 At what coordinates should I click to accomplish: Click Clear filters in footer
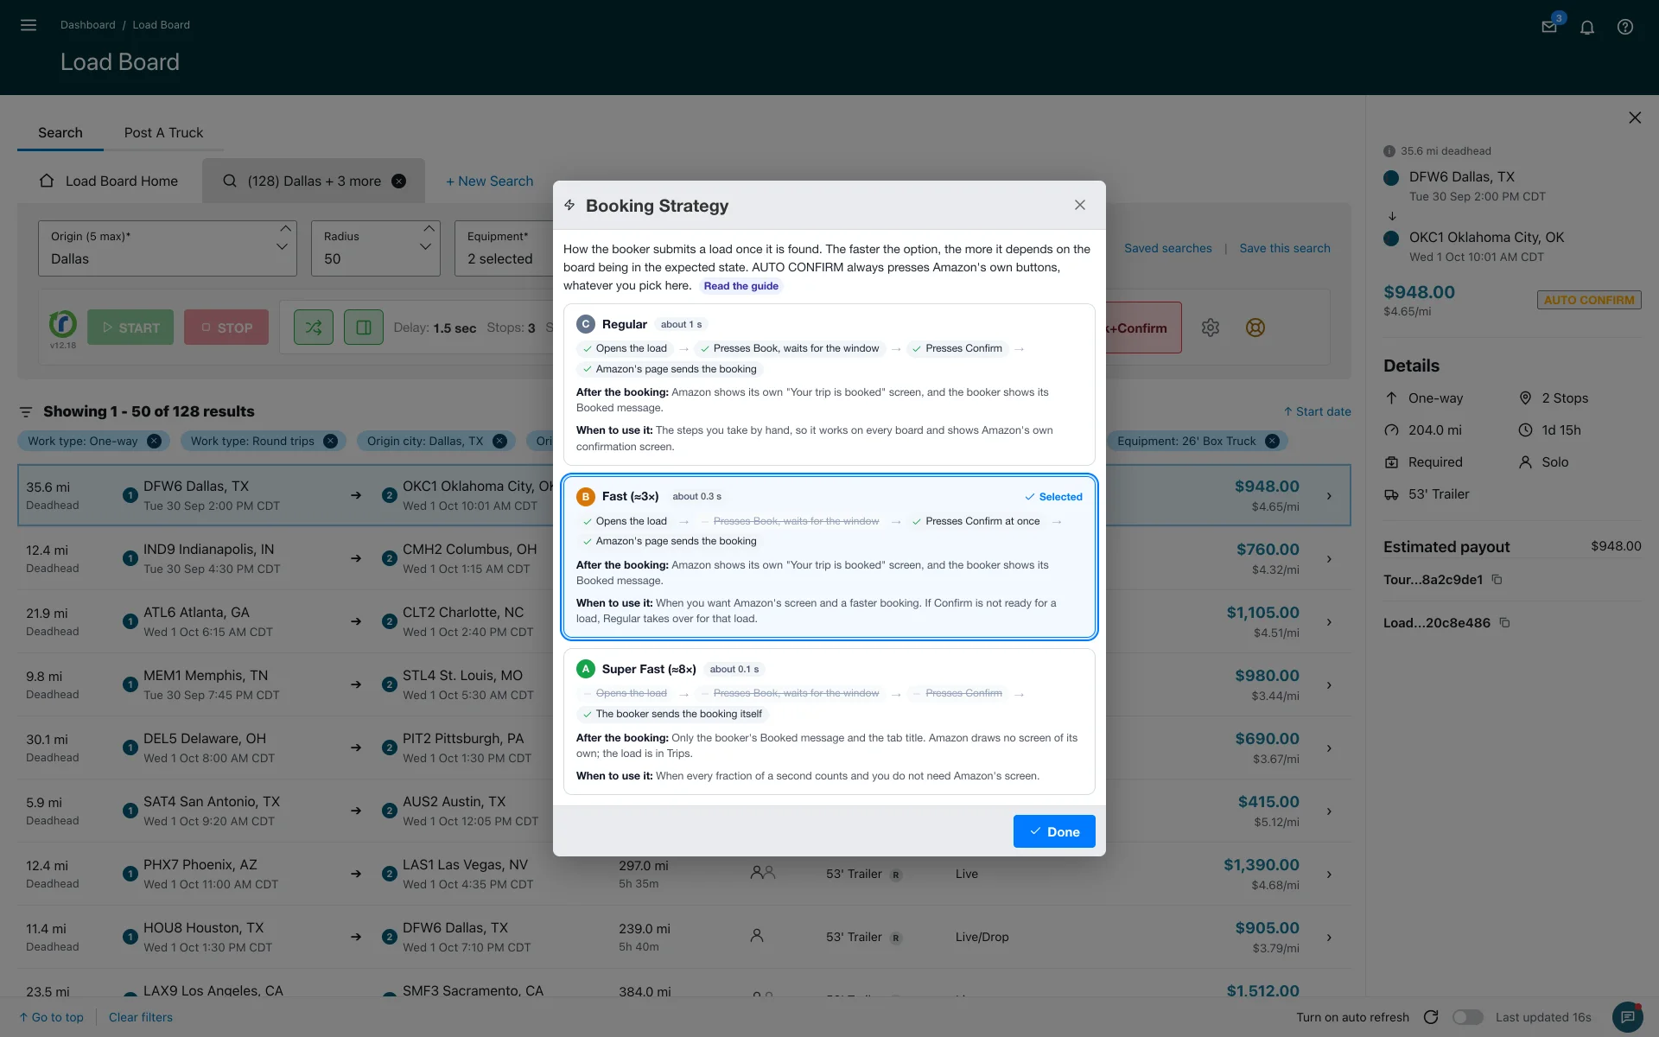[141, 1017]
